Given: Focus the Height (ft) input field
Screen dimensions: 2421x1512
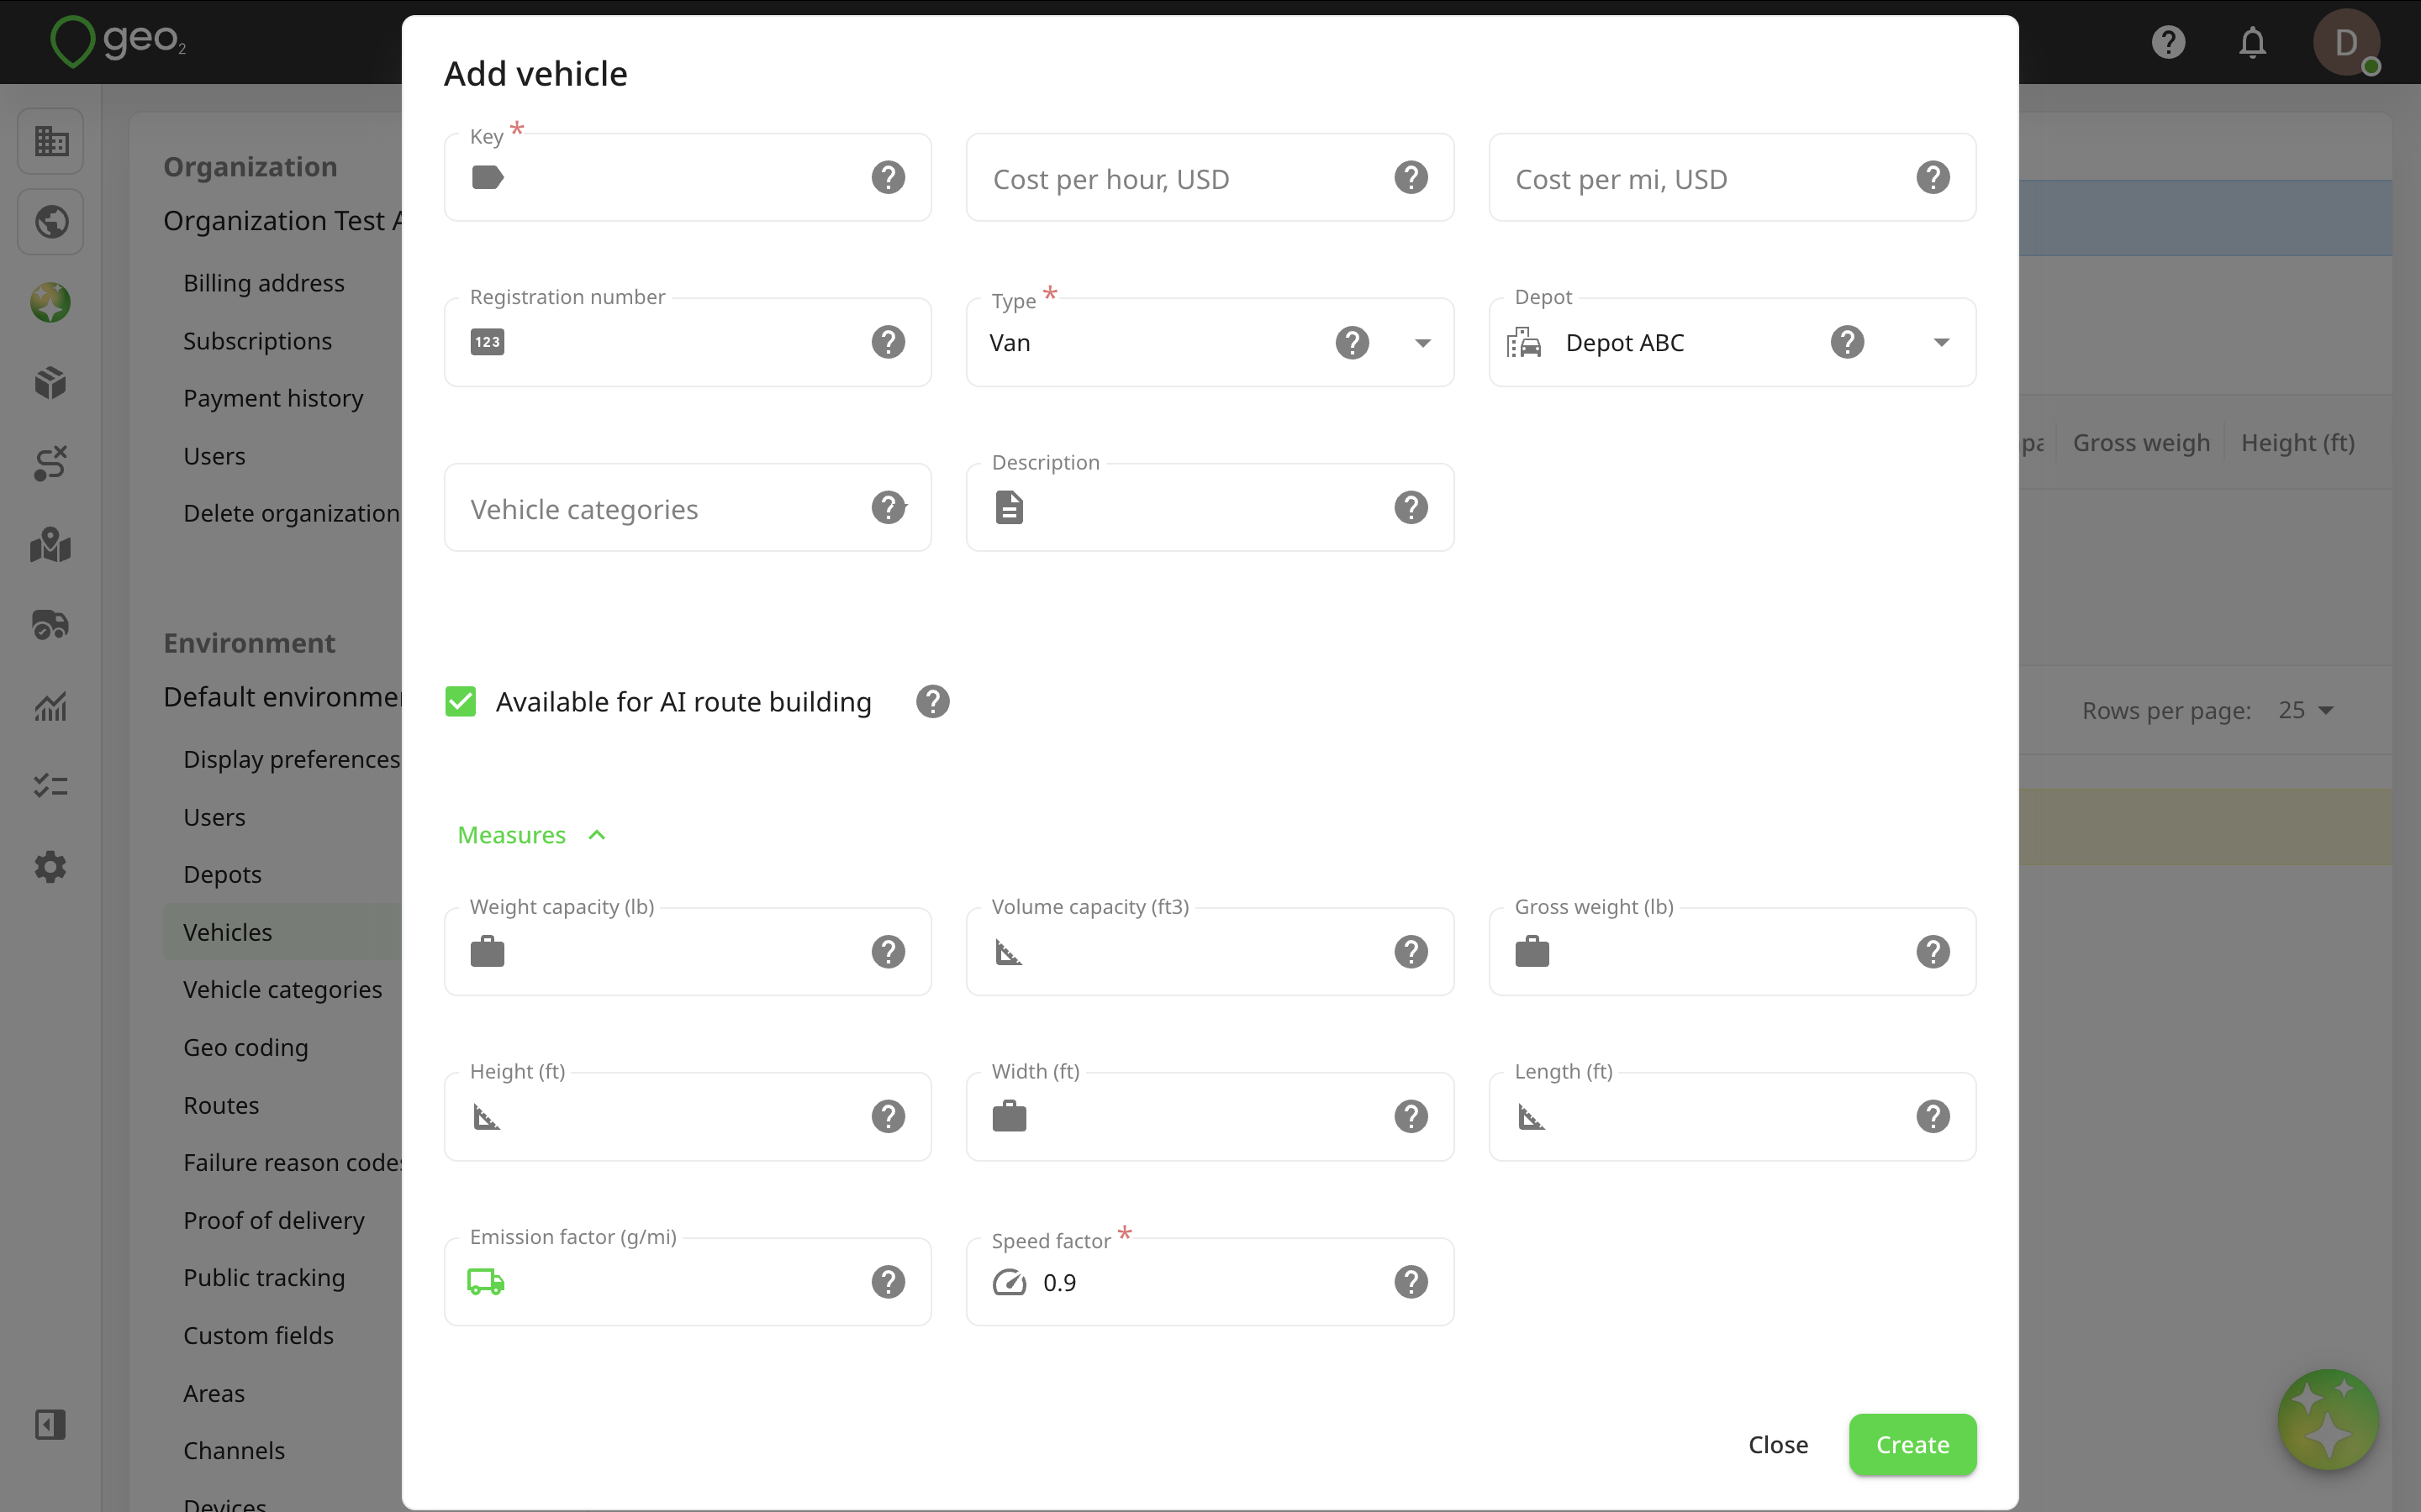Looking at the screenshot, I should (x=688, y=1116).
